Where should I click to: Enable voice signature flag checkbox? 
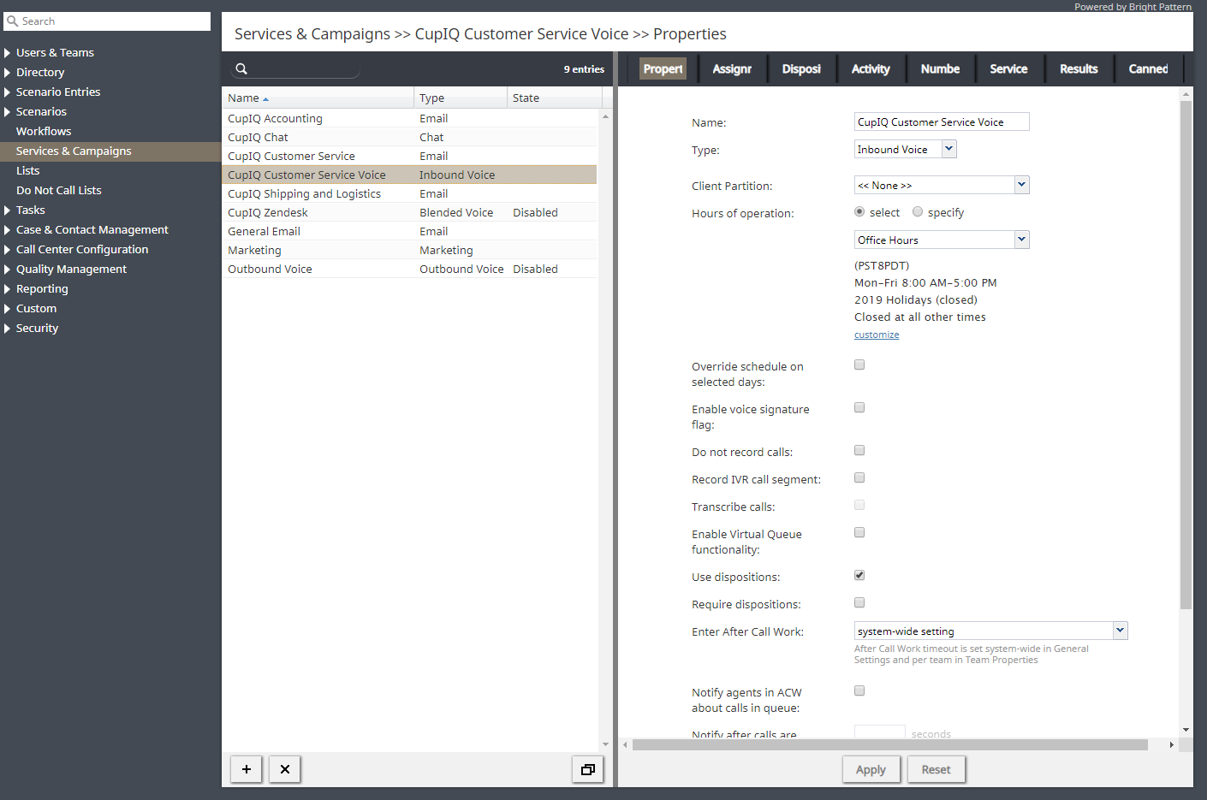[x=859, y=407]
